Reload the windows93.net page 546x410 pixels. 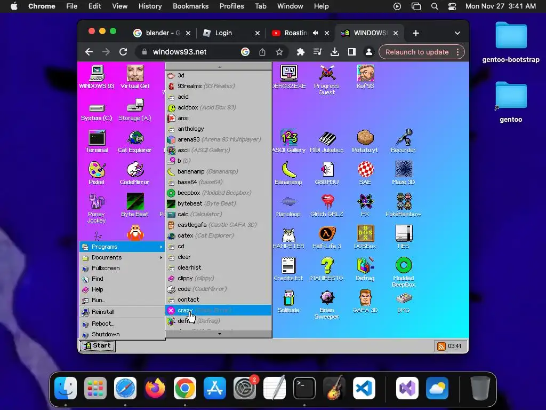[123, 52]
